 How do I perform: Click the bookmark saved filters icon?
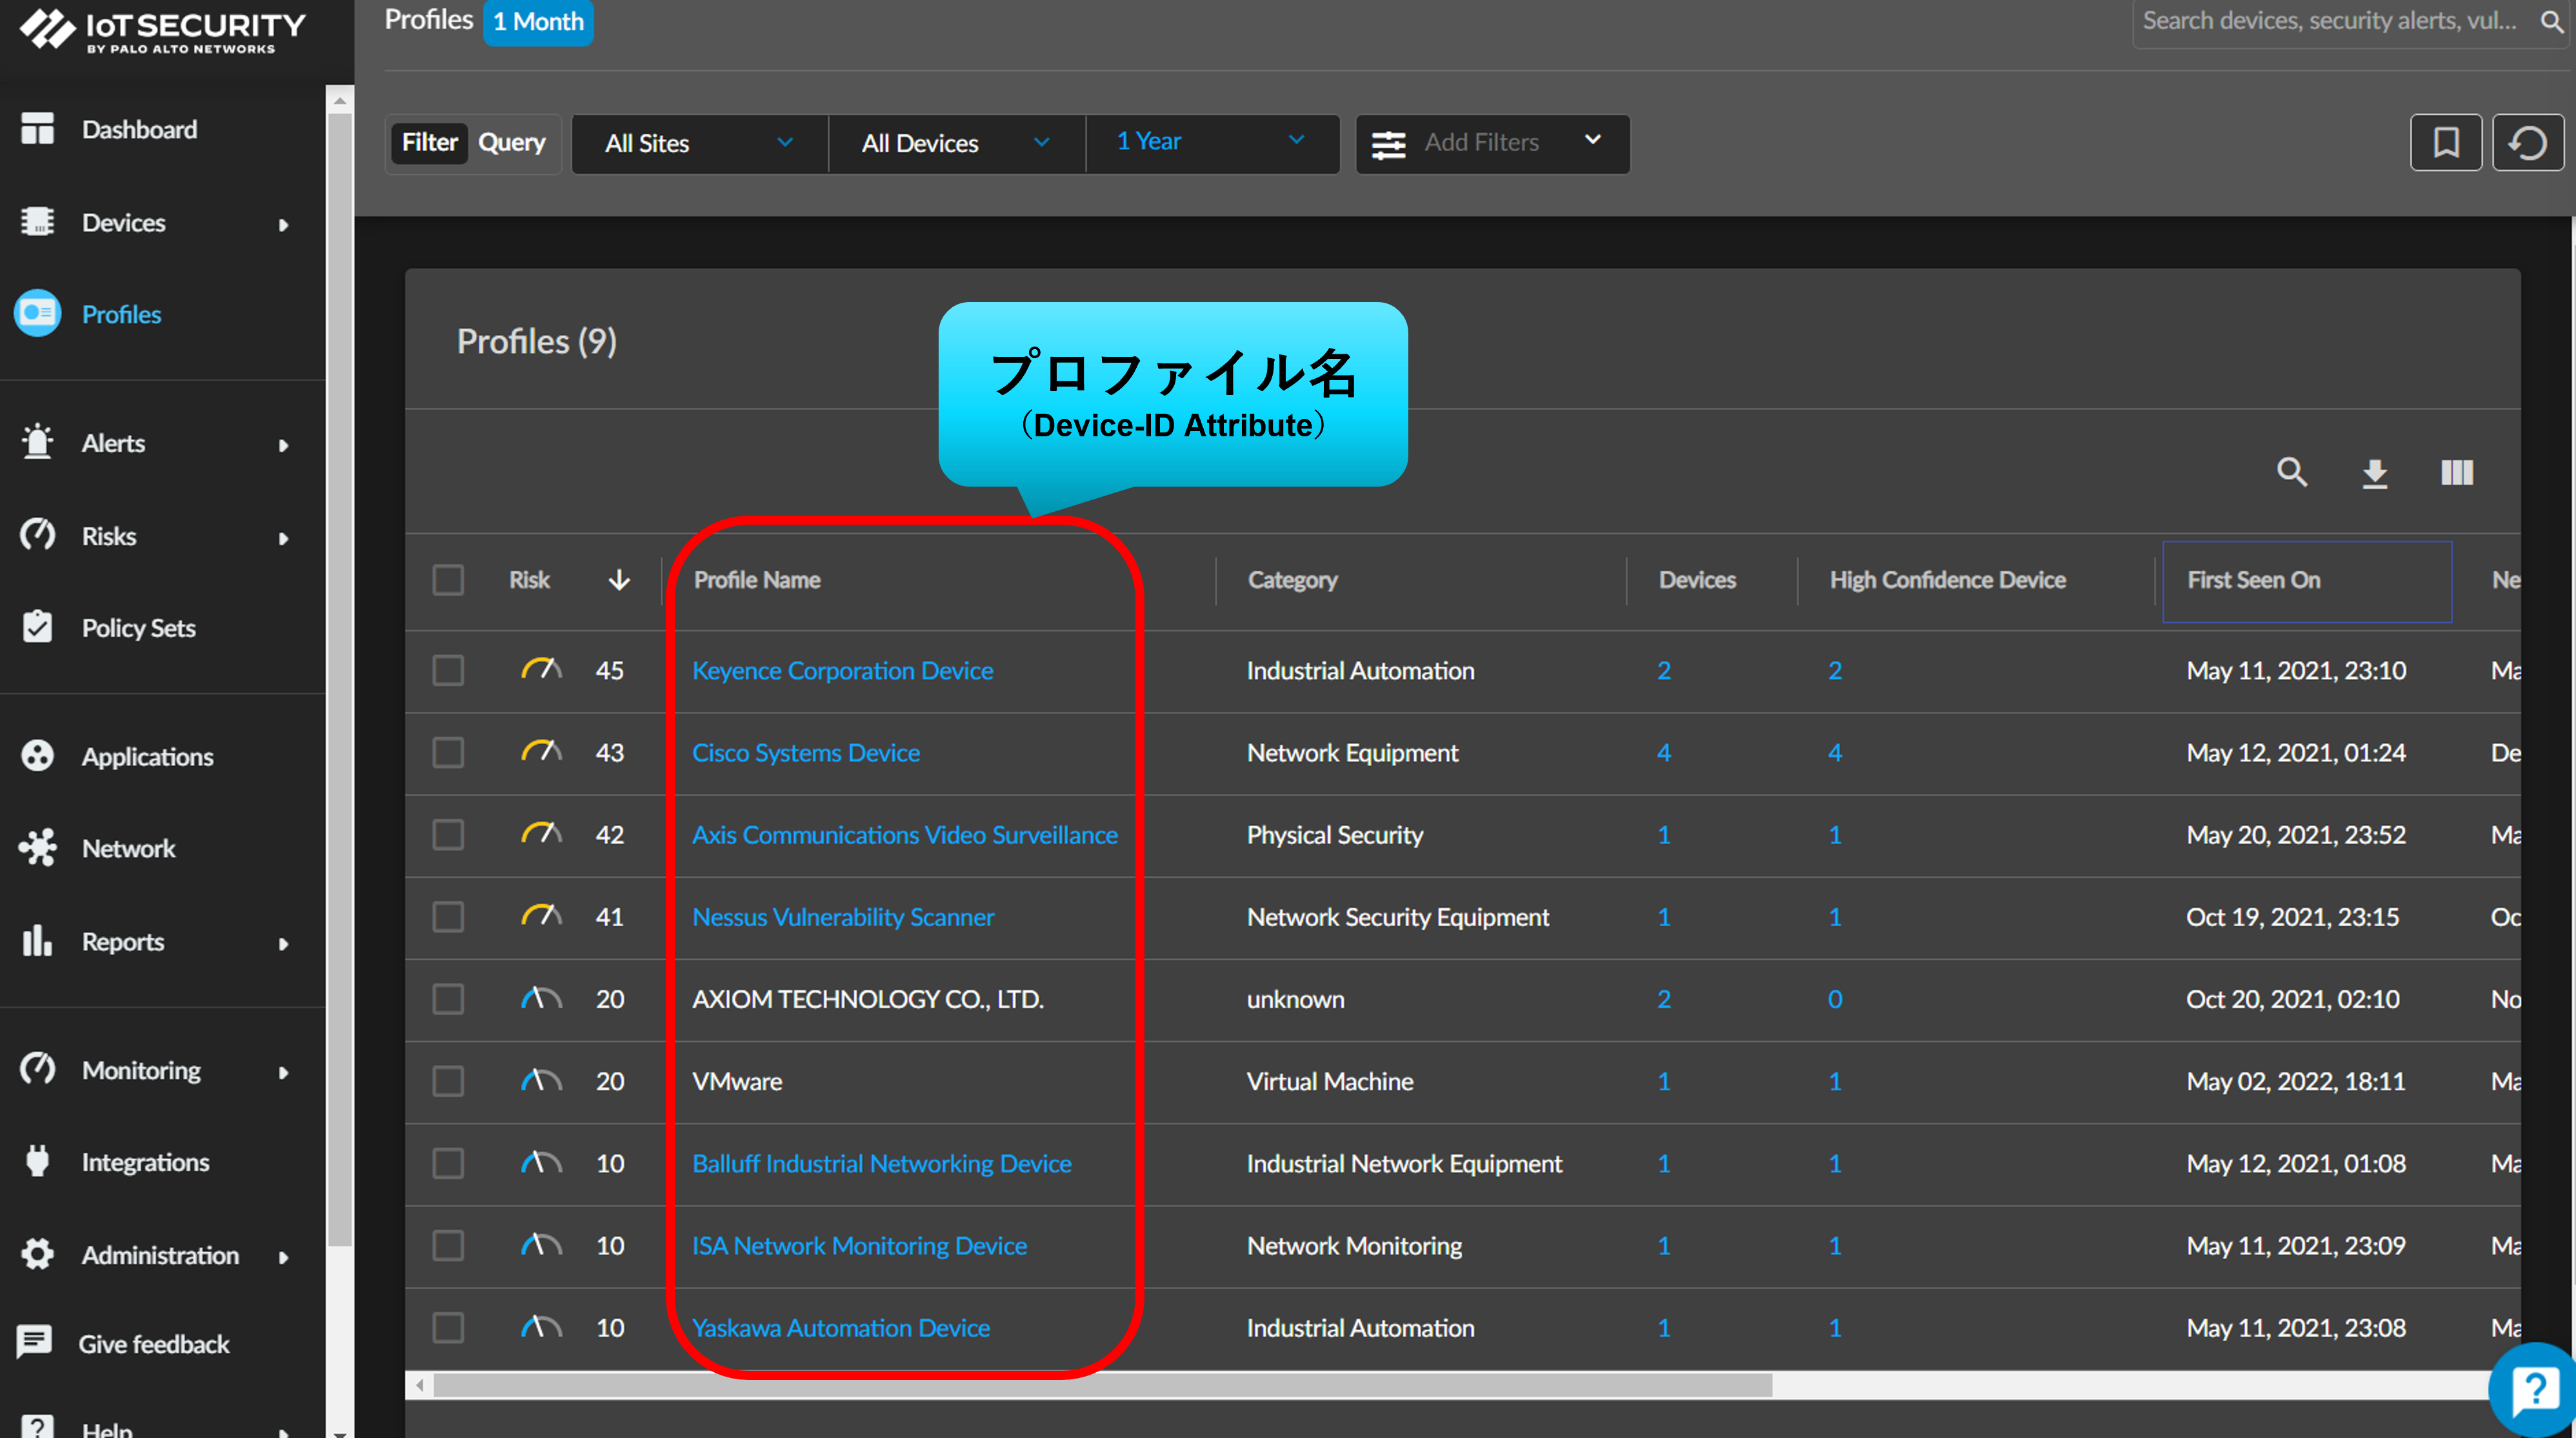click(x=2446, y=143)
